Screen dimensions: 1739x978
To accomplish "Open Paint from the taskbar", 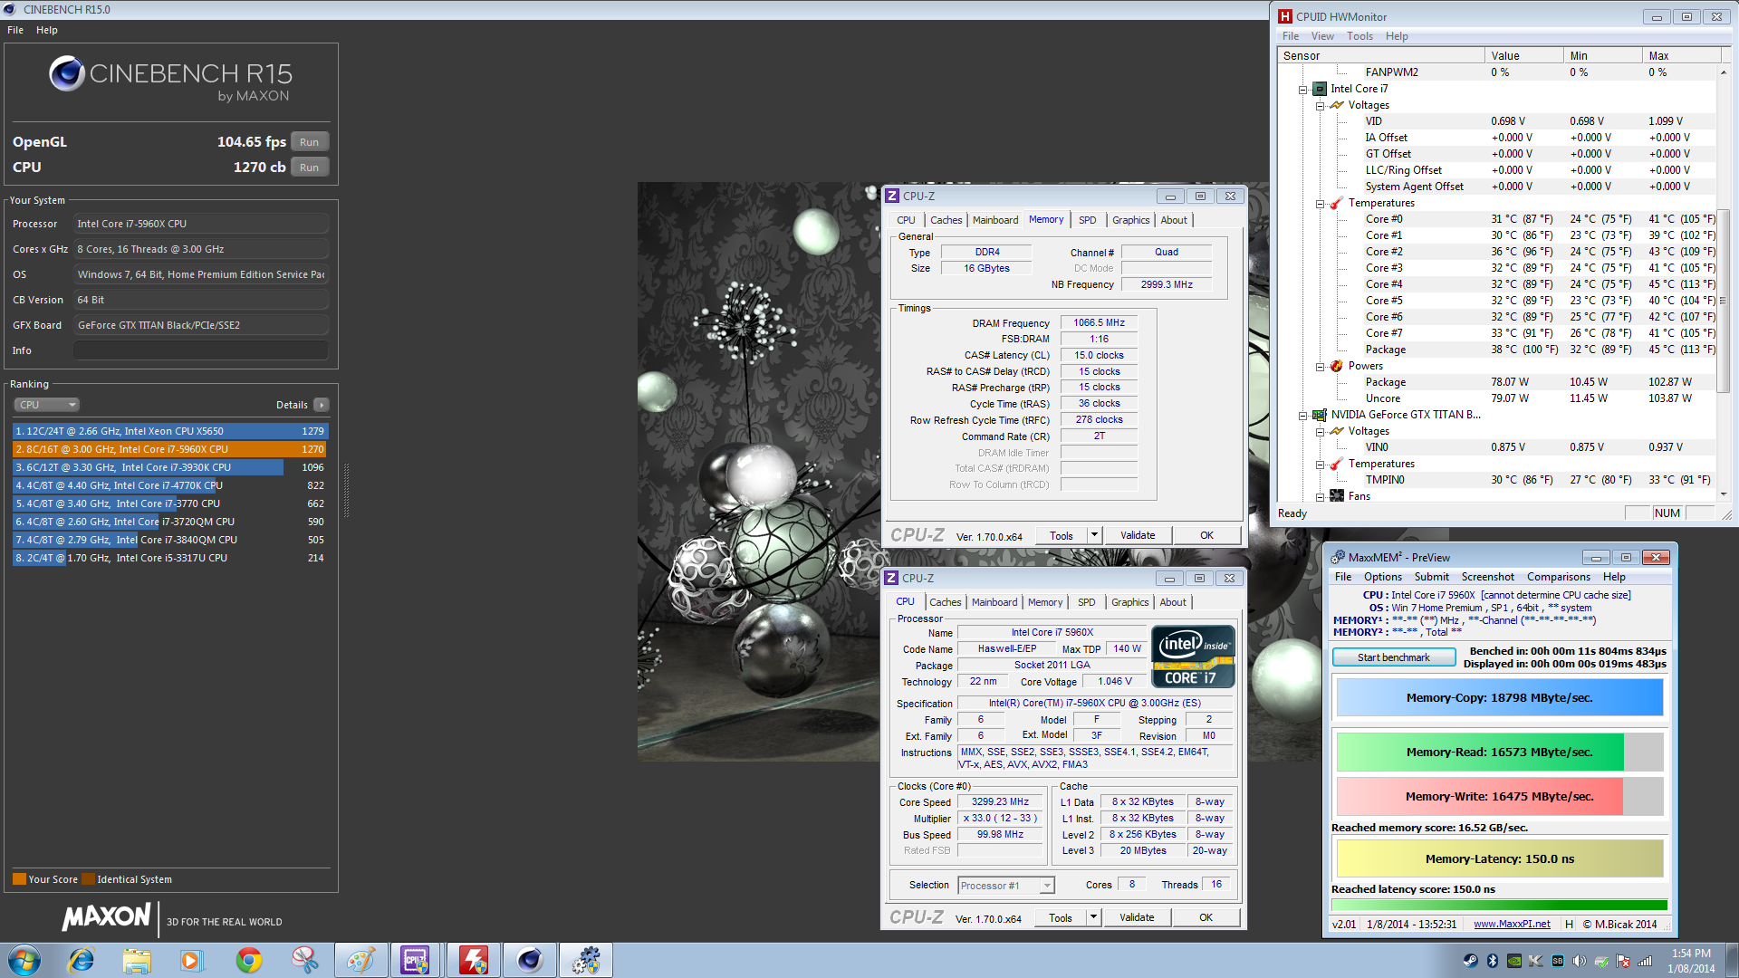I will 360,960.
